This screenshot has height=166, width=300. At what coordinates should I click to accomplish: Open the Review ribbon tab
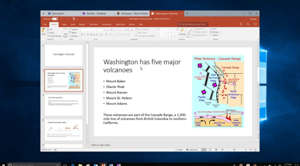point(131,25)
